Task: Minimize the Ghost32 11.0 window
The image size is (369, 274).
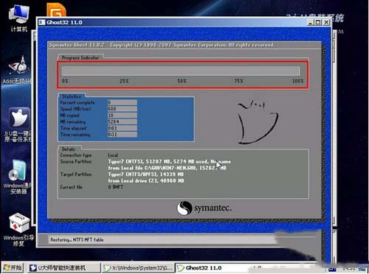Action: click(x=311, y=22)
